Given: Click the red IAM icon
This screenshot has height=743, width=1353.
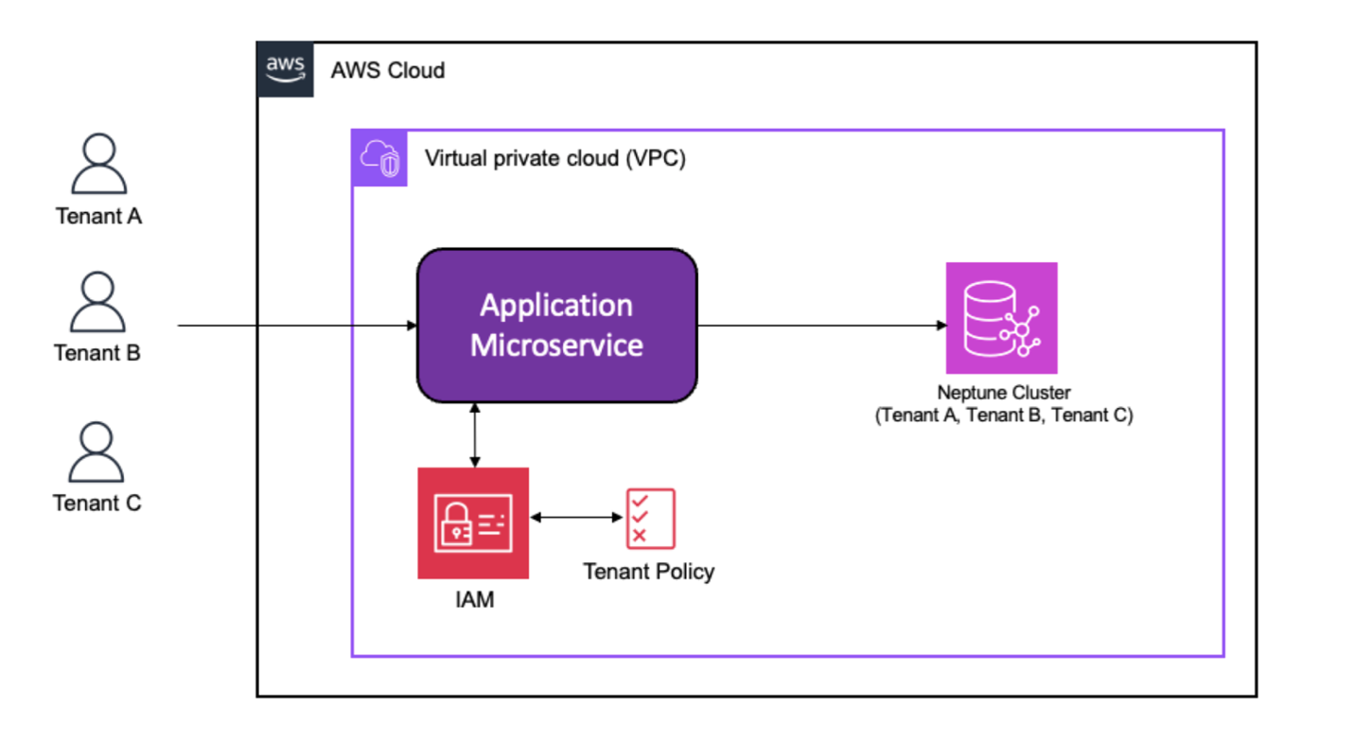Looking at the screenshot, I should coord(473,522).
